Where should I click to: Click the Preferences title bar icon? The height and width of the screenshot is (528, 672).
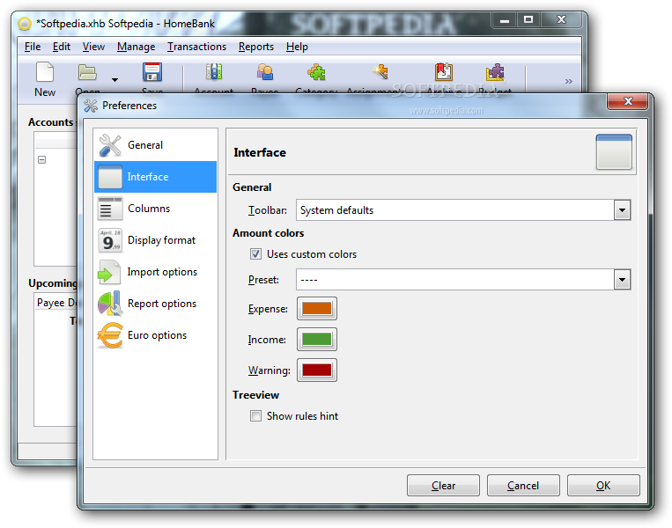[x=91, y=106]
